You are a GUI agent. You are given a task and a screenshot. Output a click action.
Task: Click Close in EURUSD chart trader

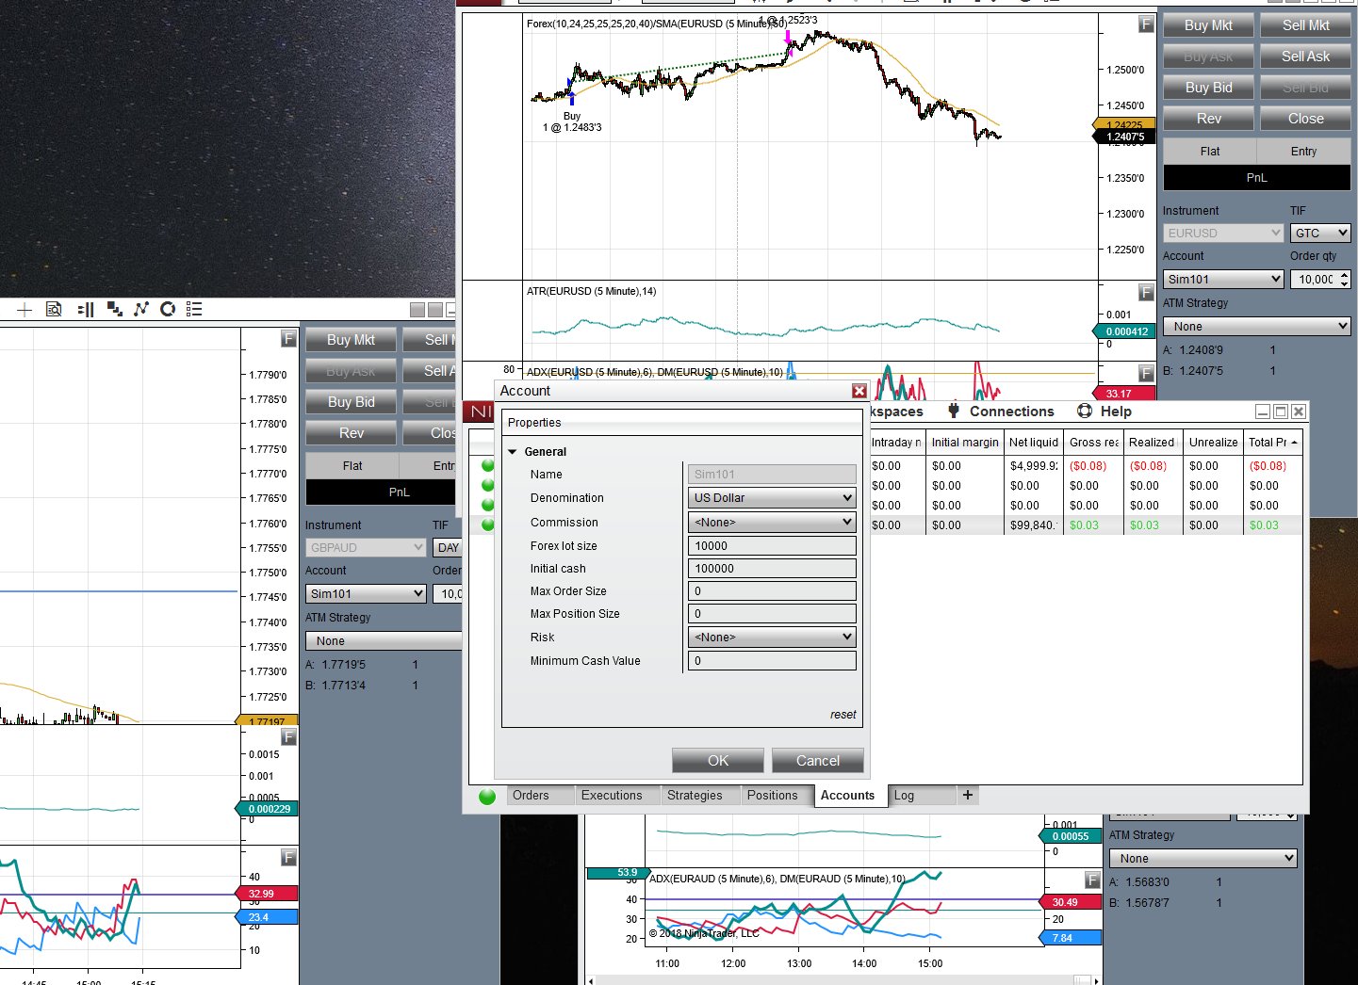(x=1305, y=119)
